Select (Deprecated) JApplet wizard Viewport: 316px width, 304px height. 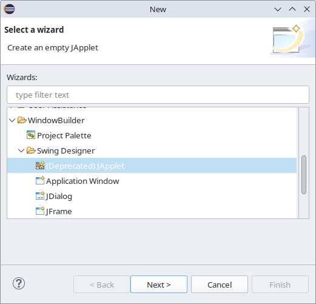point(85,166)
